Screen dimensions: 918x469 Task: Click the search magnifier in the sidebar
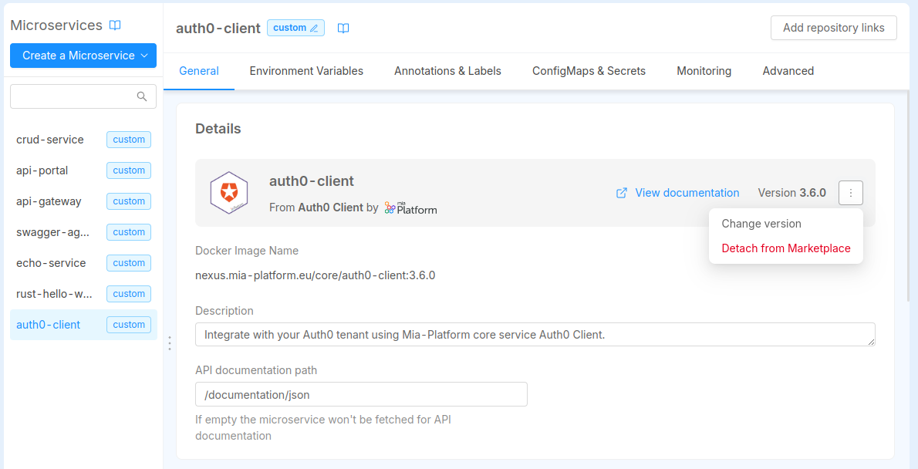142,96
